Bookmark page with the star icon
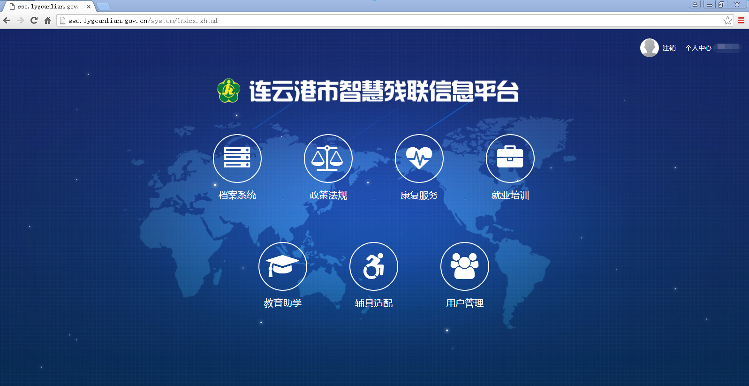The height and width of the screenshot is (386, 749). tap(727, 21)
